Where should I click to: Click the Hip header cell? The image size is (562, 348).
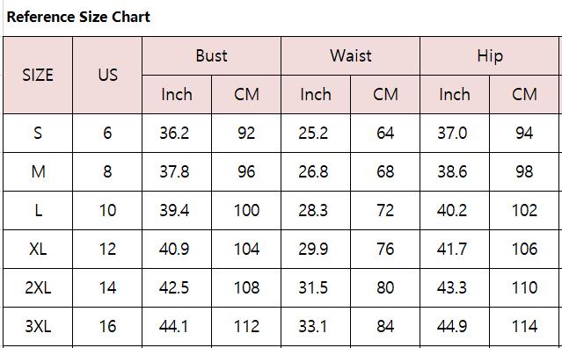tap(490, 56)
